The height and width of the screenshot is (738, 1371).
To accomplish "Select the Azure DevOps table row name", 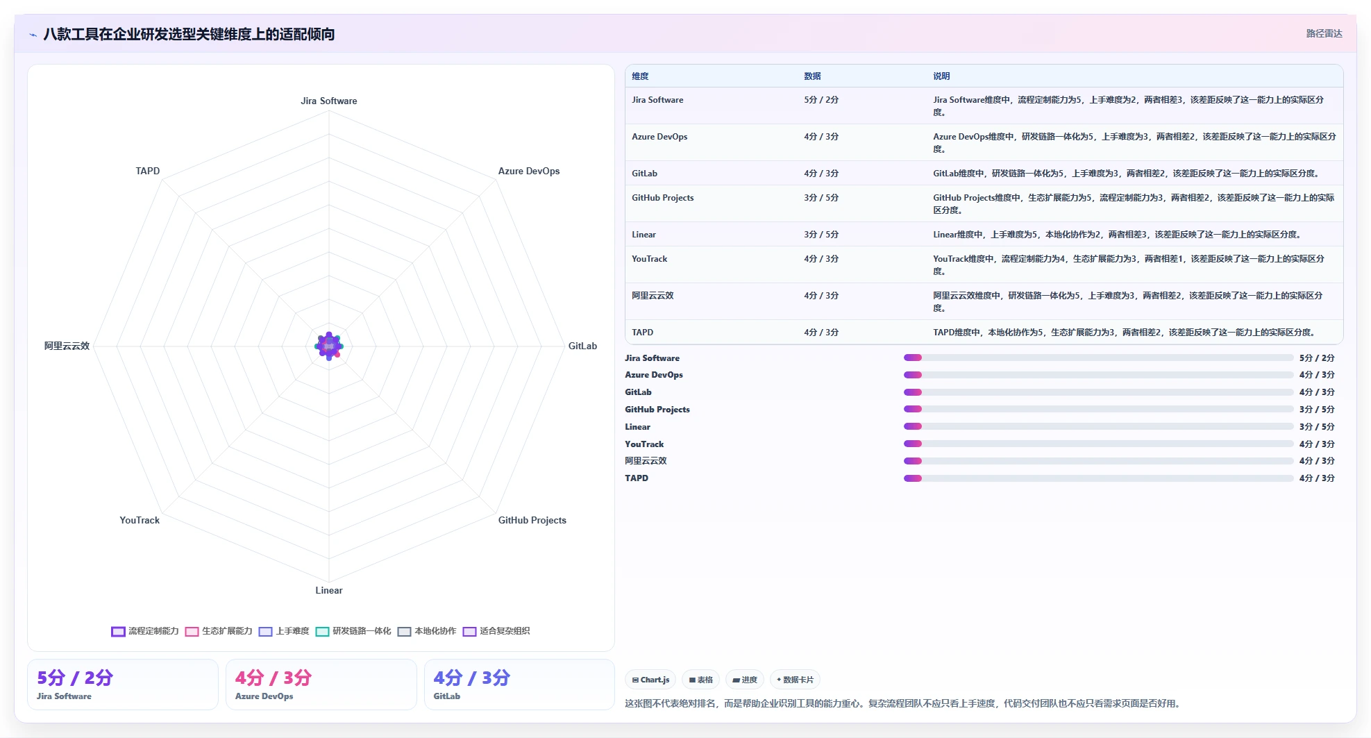I will (x=659, y=137).
